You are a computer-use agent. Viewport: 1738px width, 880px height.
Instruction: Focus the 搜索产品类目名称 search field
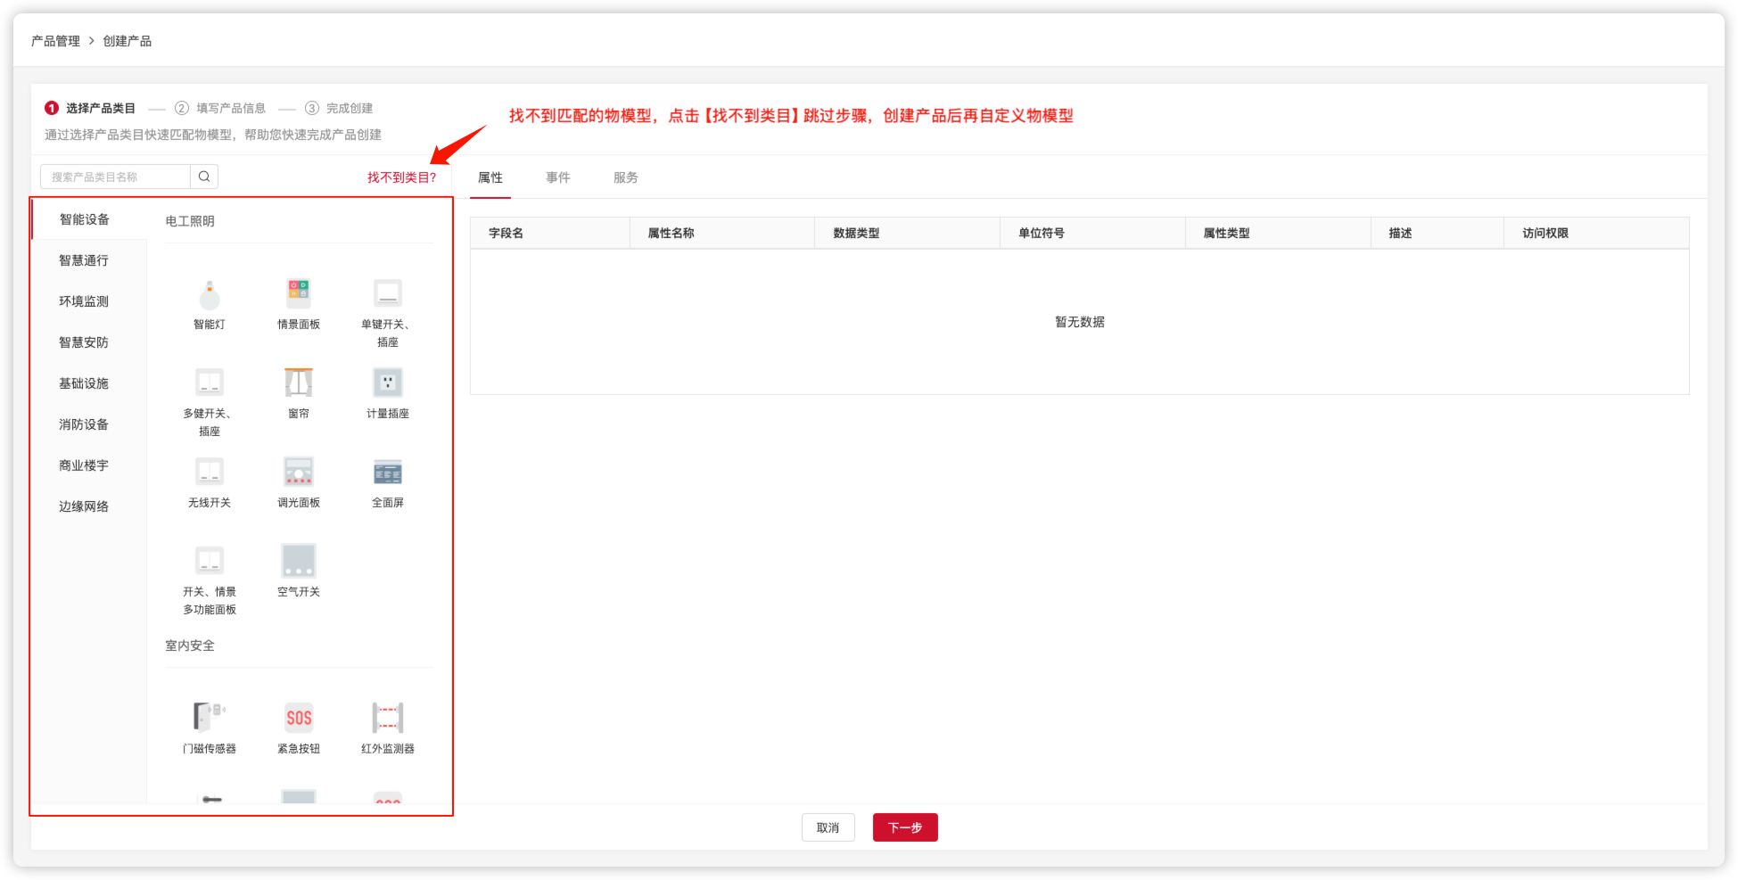[116, 177]
